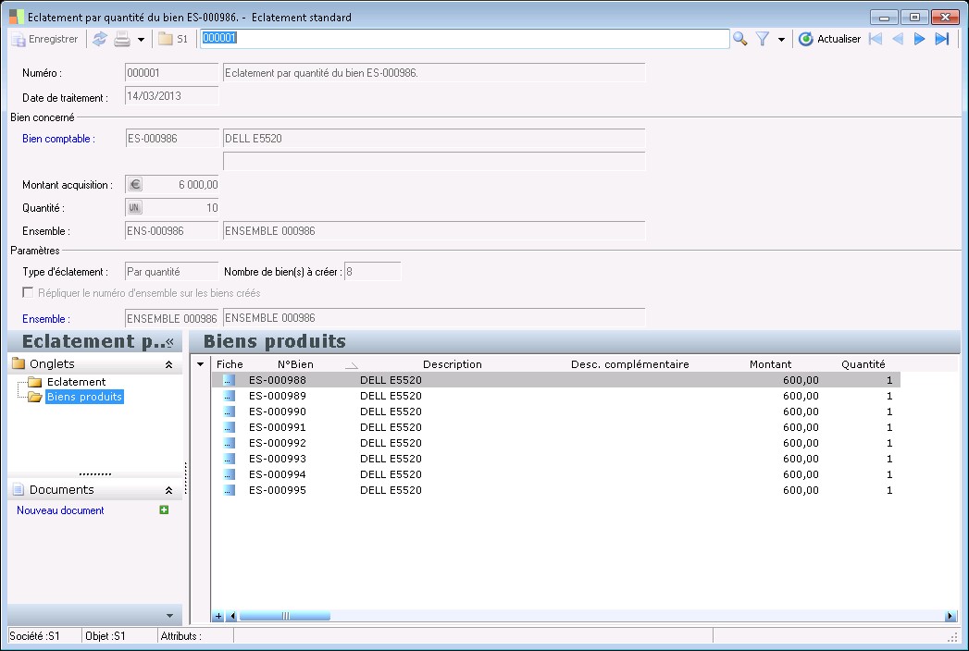
Task: Click the Type d'éclatement field
Action: click(172, 272)
